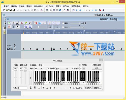Toggle the 显示音符 checkbox

point(93,65)
